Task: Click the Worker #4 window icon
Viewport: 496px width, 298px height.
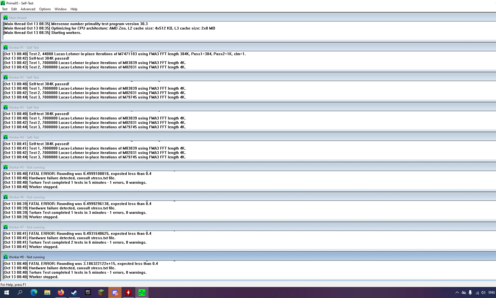Action: [x=6, y=137]
